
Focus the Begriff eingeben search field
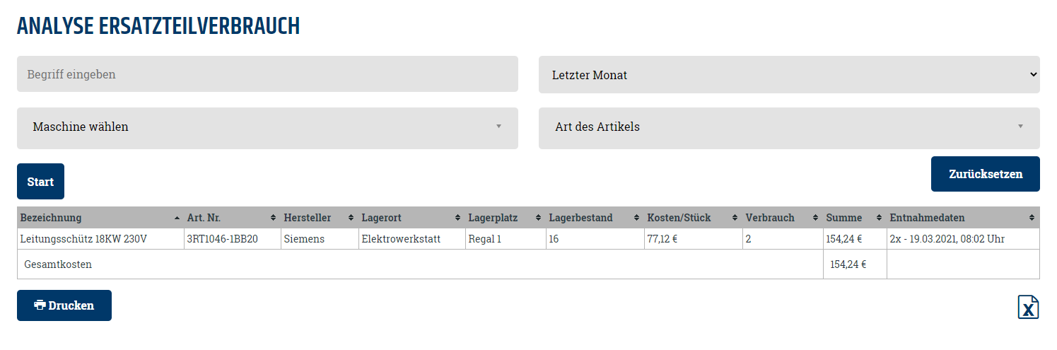267,74
